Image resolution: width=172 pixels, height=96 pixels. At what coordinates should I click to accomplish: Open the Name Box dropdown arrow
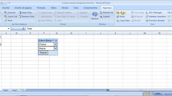click(8, 29)
